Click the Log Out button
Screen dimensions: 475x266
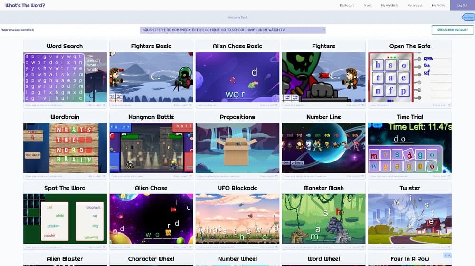coord(462,5)
